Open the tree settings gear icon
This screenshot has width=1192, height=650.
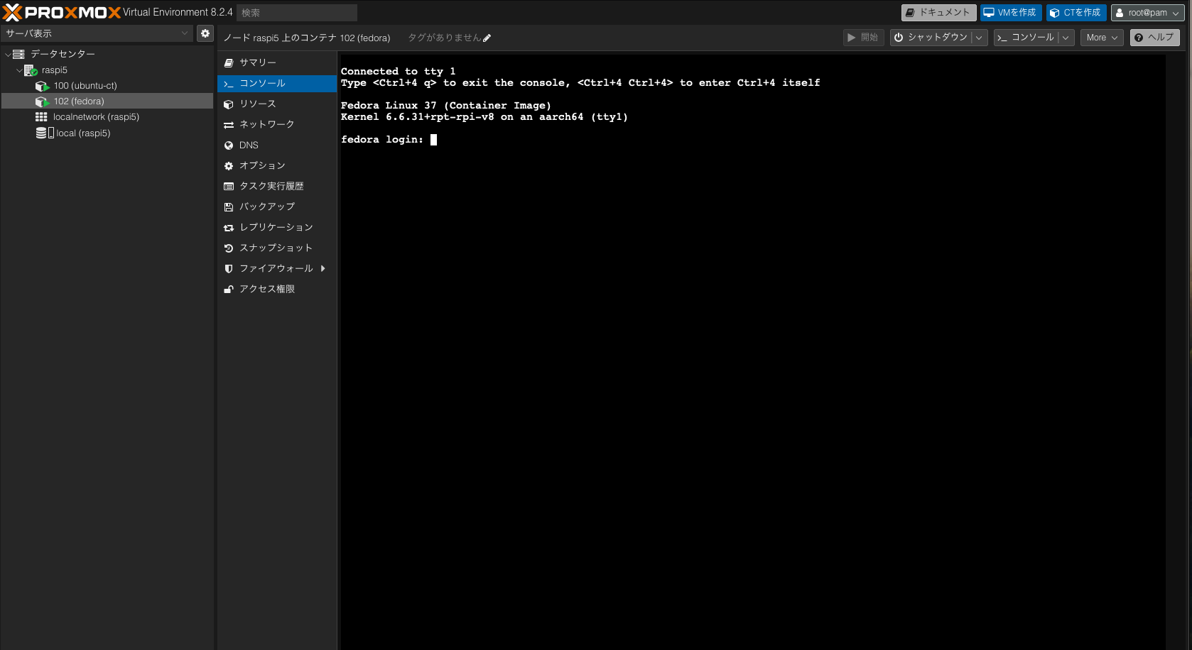click(205, 33)
